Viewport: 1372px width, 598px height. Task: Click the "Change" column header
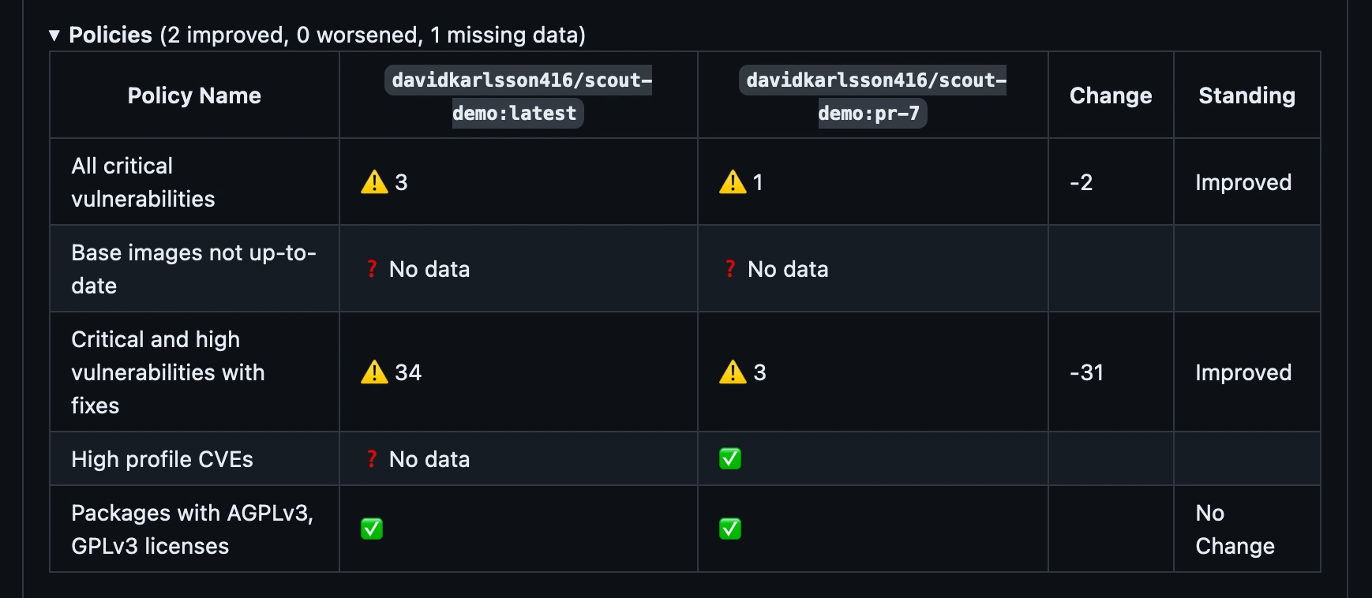(1110, 95)
